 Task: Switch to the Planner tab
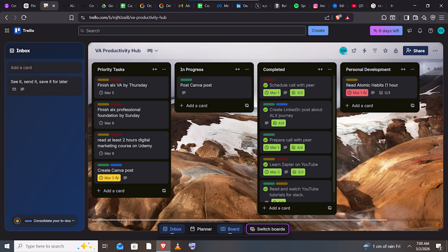coord(201,229)
